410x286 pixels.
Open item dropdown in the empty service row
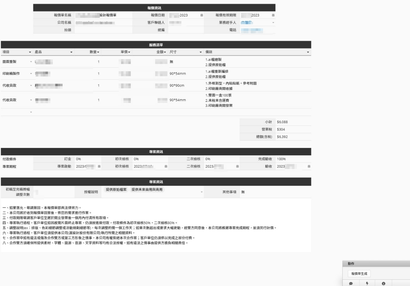(x=31, y=112)
